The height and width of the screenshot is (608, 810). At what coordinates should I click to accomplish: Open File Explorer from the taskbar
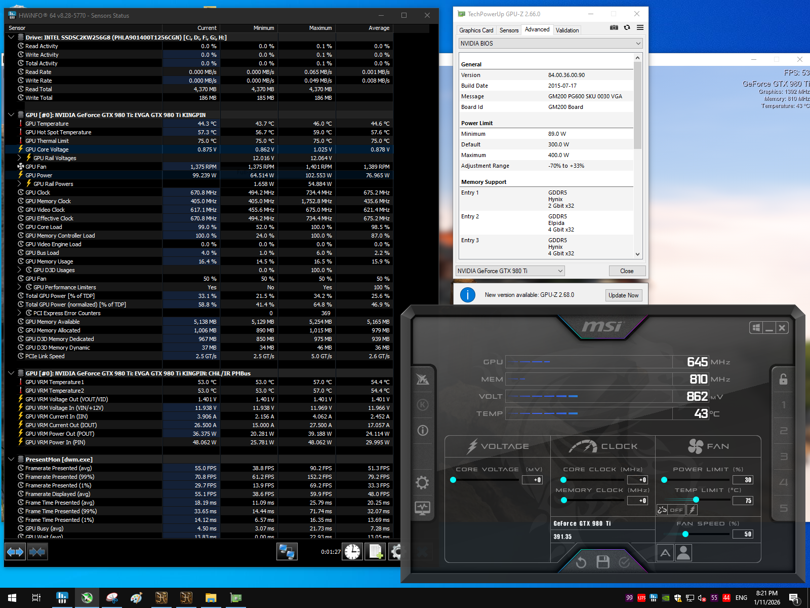tap(211, 598)
